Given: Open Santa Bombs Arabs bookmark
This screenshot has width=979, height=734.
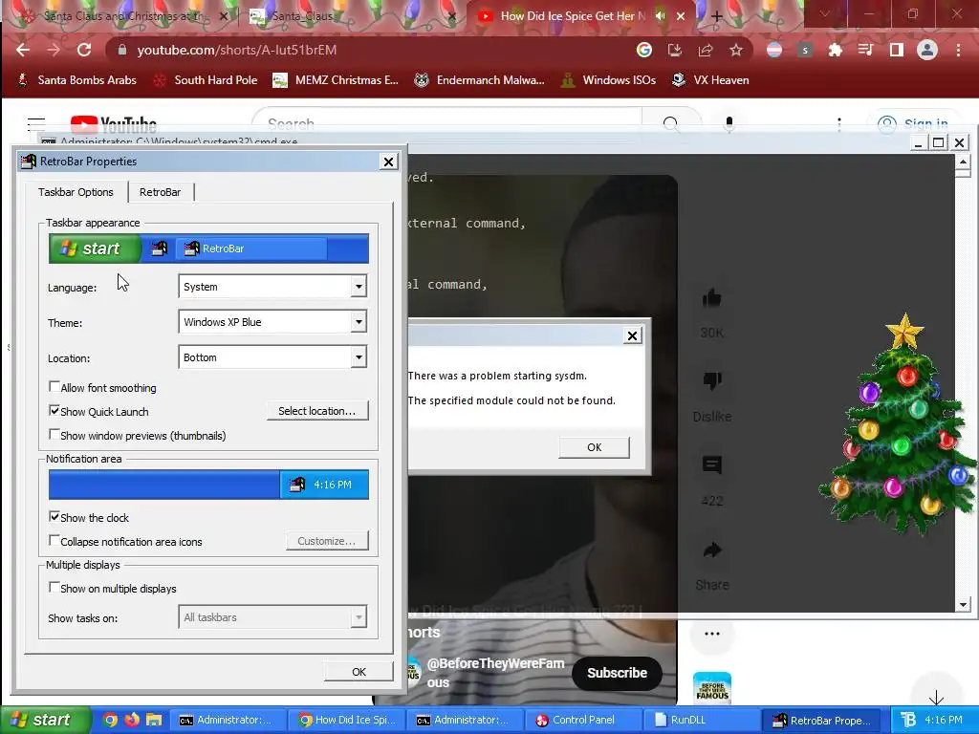Looking at the screenshot, I should click(x=77, y=80).
